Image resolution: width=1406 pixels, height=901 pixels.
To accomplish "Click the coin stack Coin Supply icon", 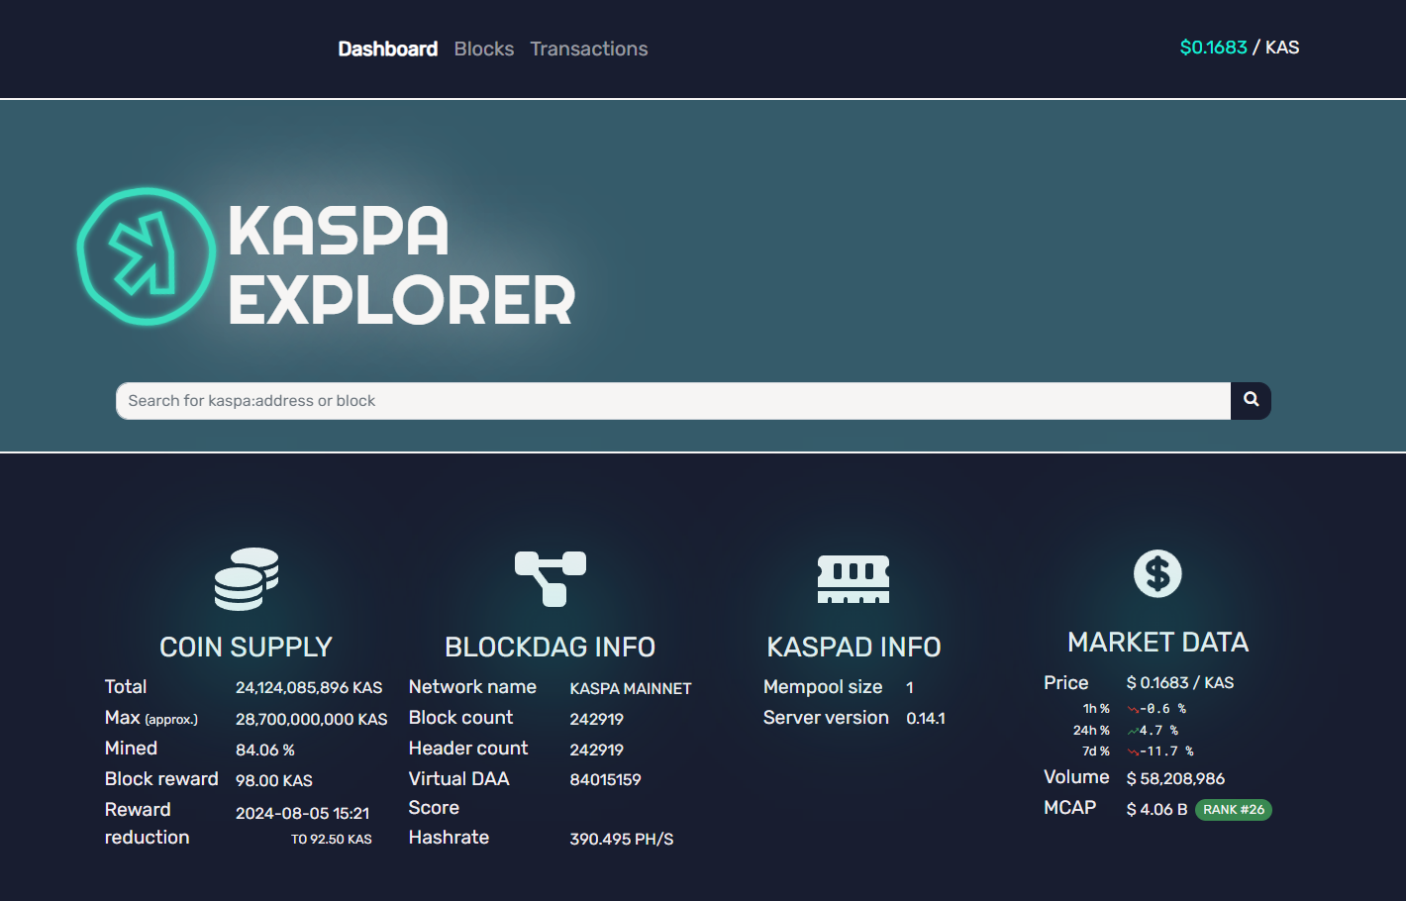I will [x=247, y=579].
